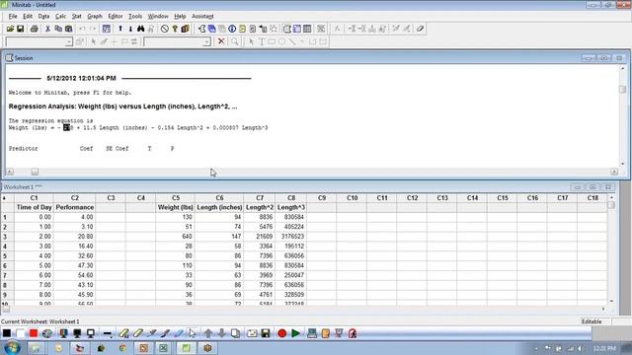Select column header C5
The width and height of the screenshot is (632, 355).
(x=176, y=197)
